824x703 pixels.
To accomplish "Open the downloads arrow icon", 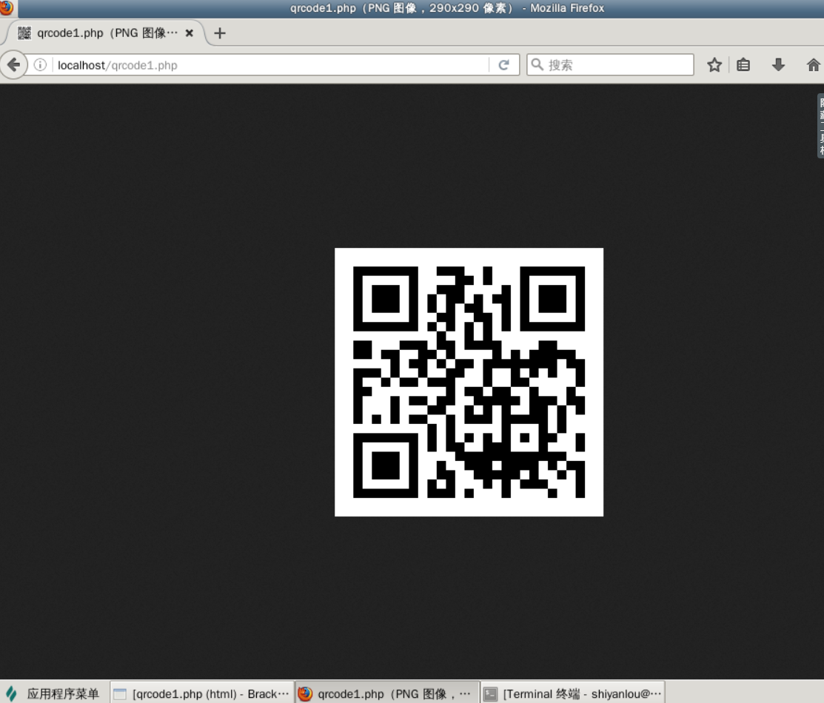I will click(778, 65).
